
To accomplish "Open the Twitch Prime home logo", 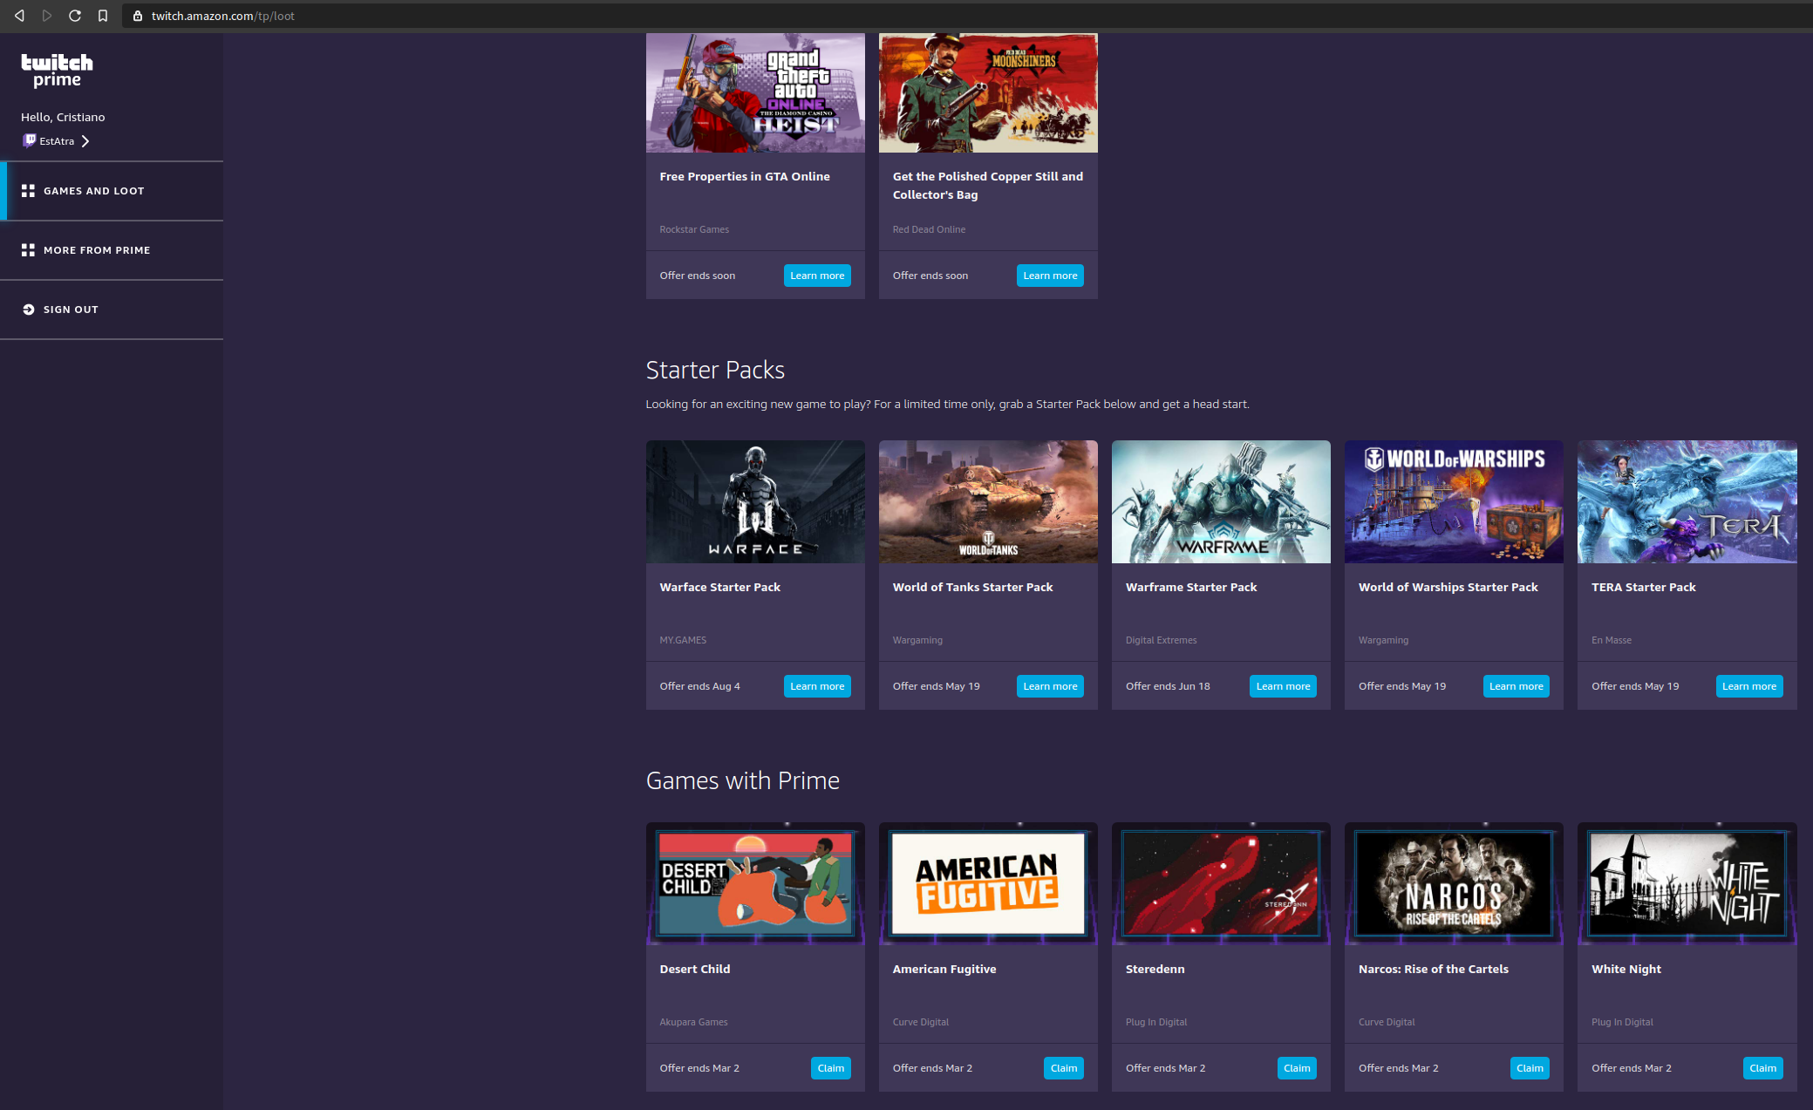I will coord(57,71).
